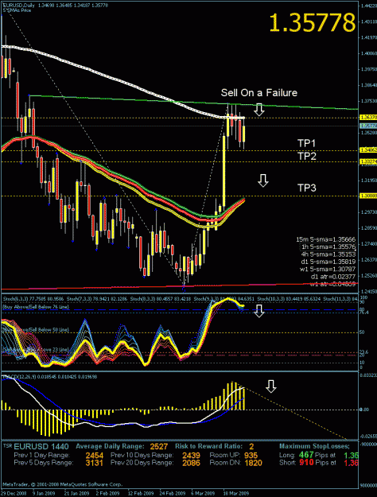Click the 1.31950 price axis label
Viewport: 377px width, 497px height.
point(369,181)
